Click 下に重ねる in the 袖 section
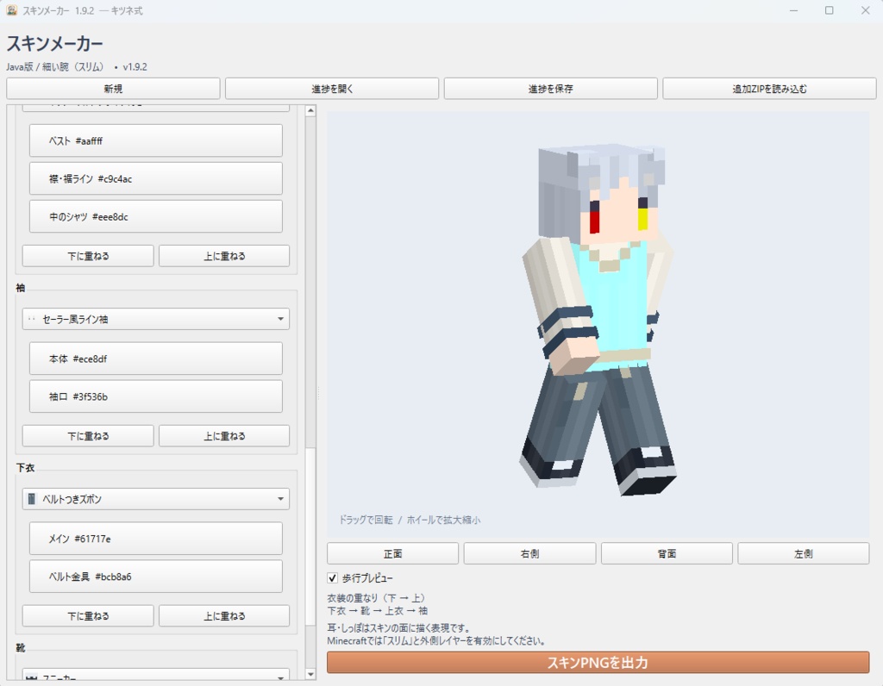 coord(88,436)
